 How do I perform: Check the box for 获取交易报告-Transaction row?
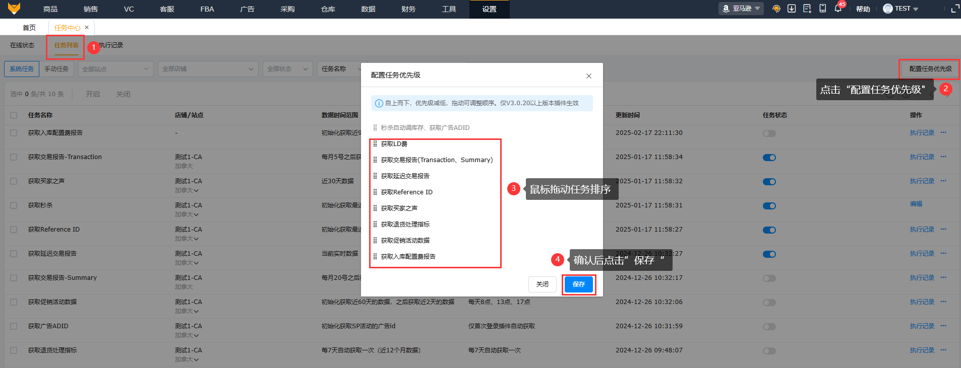pyautogui.click(x=14, y=157)
